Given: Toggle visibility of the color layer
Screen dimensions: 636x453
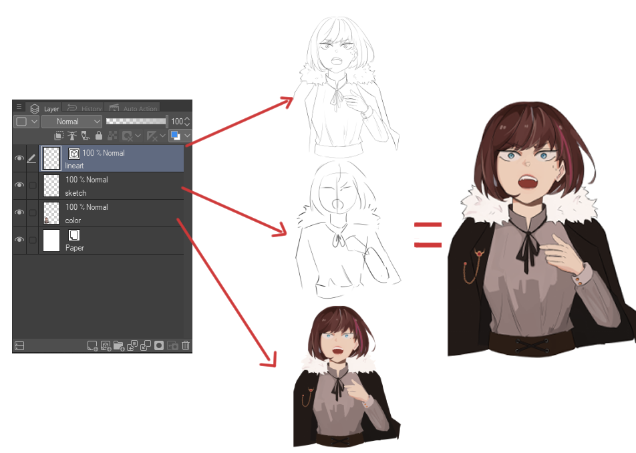Looking at the screenshot, I should [19, 213].
